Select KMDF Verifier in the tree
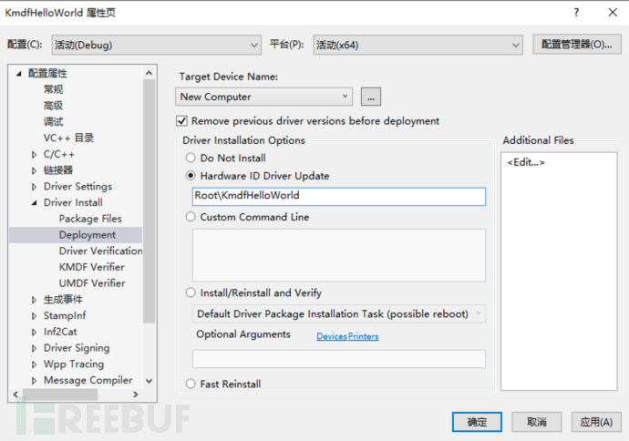629x441 pixels. [91, 267]
